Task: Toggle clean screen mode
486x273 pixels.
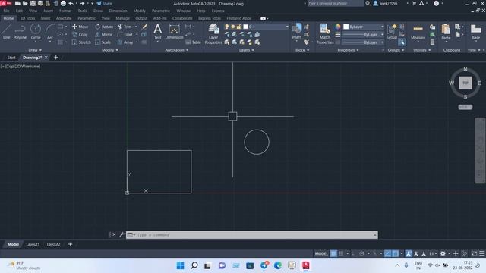Action: click(x=474, y=253)
